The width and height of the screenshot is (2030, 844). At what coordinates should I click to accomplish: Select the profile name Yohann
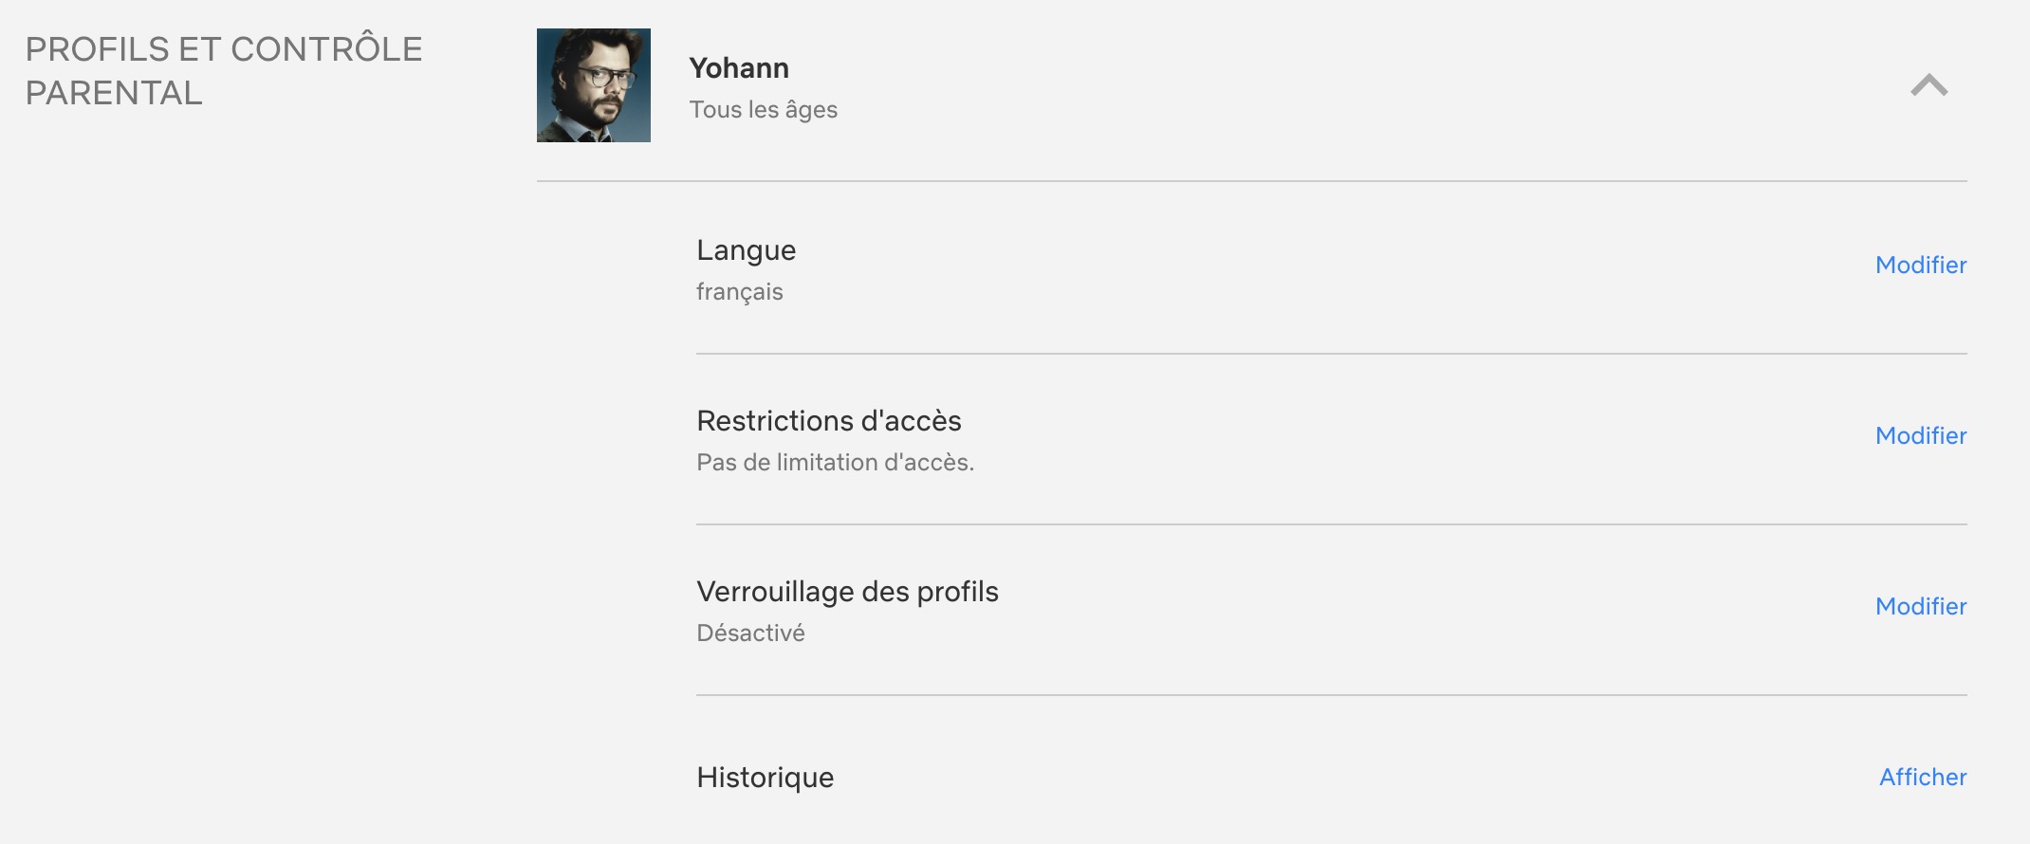739,68
